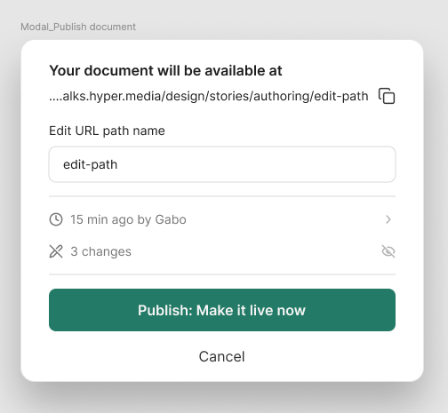Image resolution: width=448 pixels, height=413 pixels.
Task: Click 'Publish: Make it live now' button
Action: click(x=222, y=310)
